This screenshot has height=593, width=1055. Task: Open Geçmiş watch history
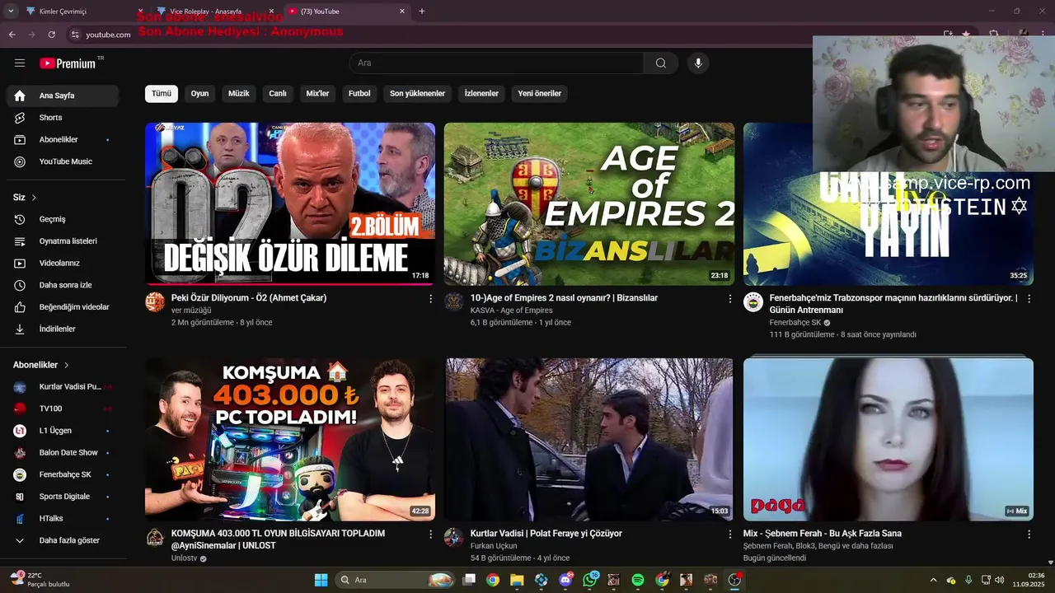pos(63,219)
